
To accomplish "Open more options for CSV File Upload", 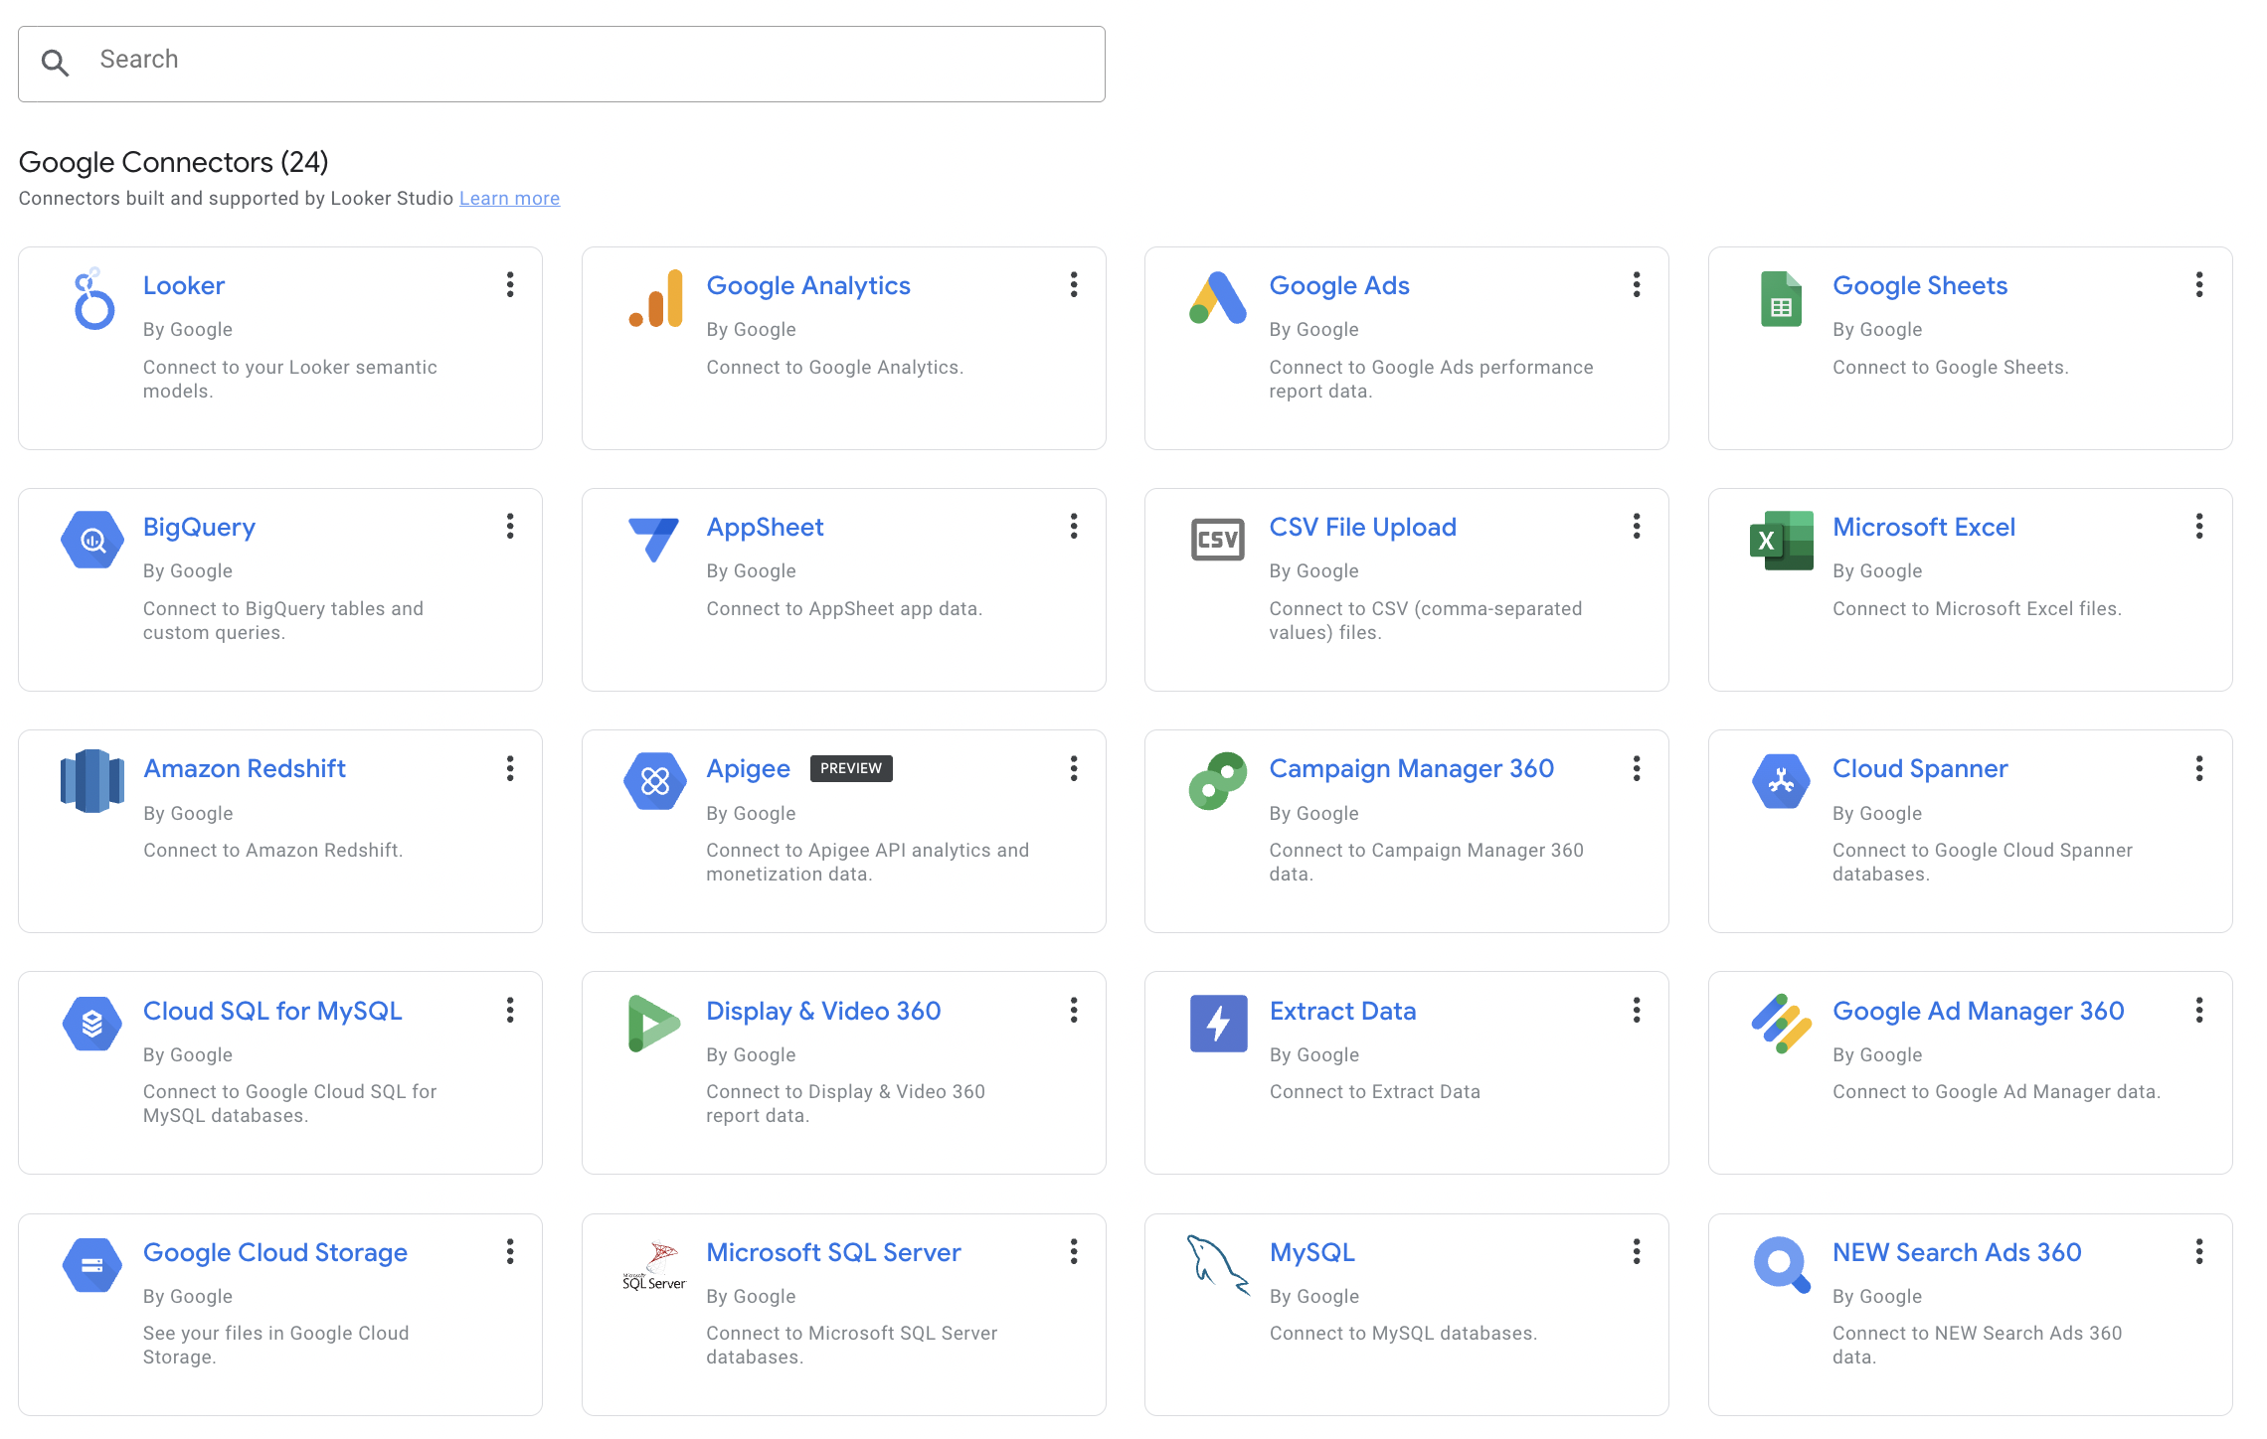I will click(x=1637, y=527).
